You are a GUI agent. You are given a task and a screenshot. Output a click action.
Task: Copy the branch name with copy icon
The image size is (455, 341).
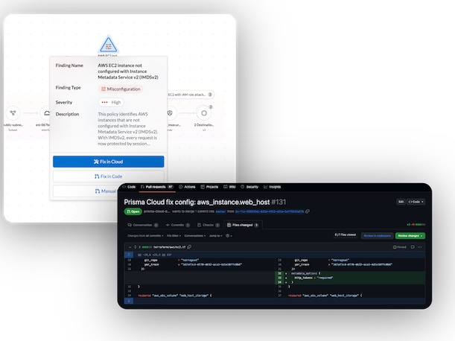(308, 211)
